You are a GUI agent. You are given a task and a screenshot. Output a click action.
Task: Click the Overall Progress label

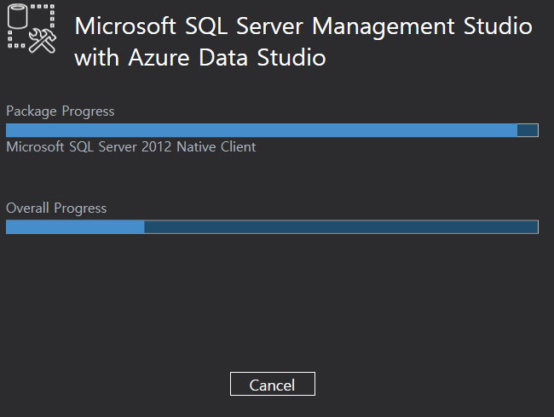point(56,208)
